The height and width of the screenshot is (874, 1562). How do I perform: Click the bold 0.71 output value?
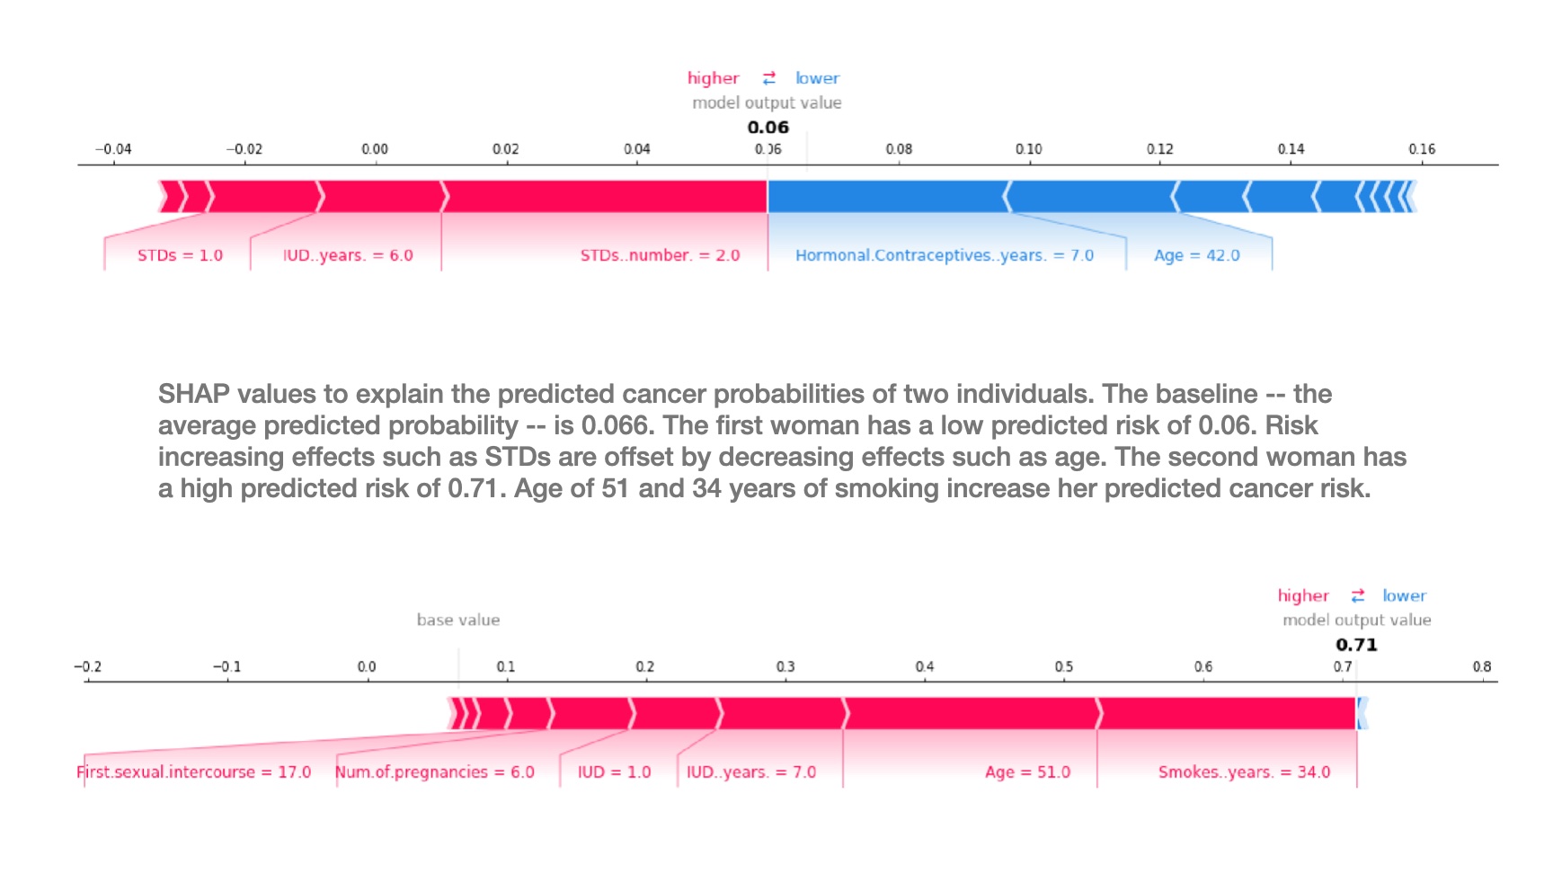[x=1355, y=645]
